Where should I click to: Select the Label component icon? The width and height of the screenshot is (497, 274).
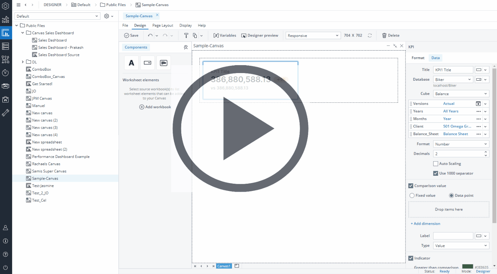pos(131,63)
